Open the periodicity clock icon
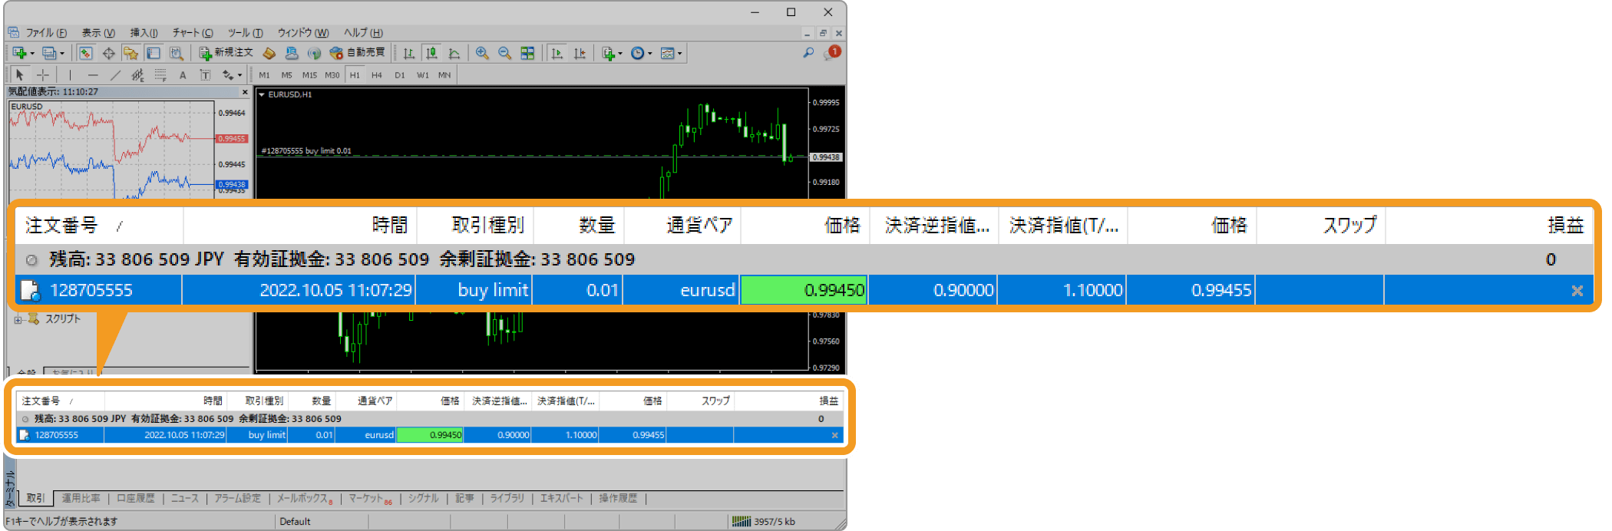Viewport: 1612px width, 531px height. pos(637,53)
